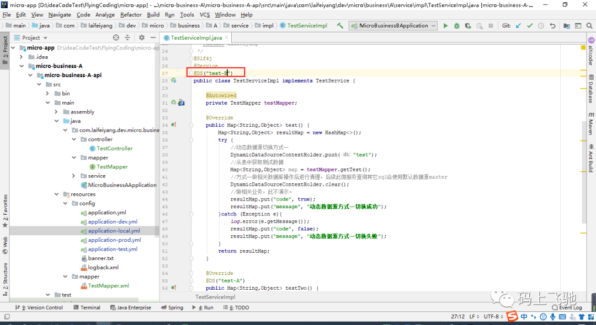
Task: Expand the .idea folder
Action: coord(22,57)
